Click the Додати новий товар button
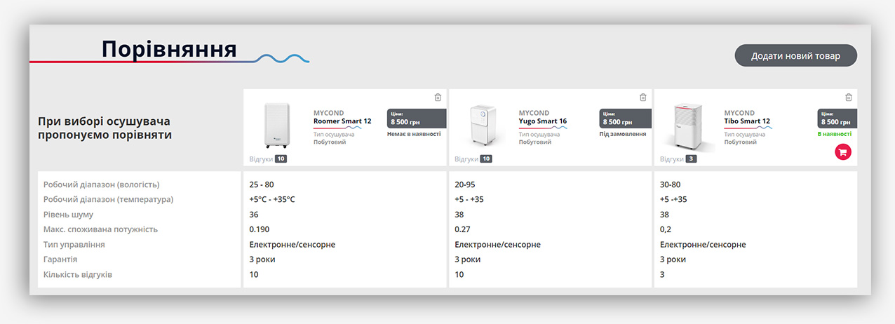The height and width of the screenshot is (324, 895). [795, 56]
